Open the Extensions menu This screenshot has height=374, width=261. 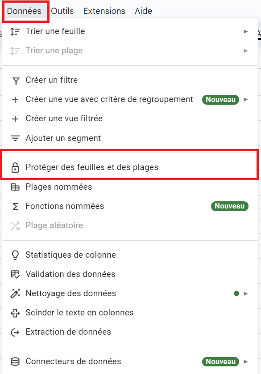104,11
